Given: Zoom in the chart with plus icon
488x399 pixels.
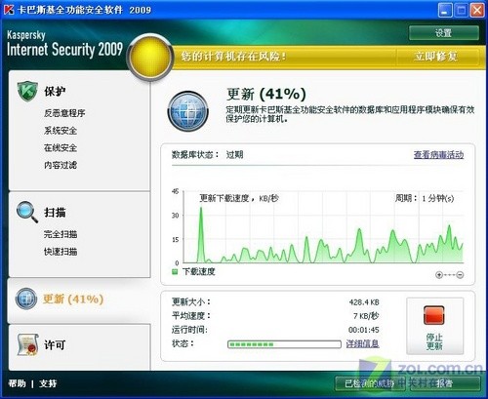Looking at the screenshot, I should 439,275.
